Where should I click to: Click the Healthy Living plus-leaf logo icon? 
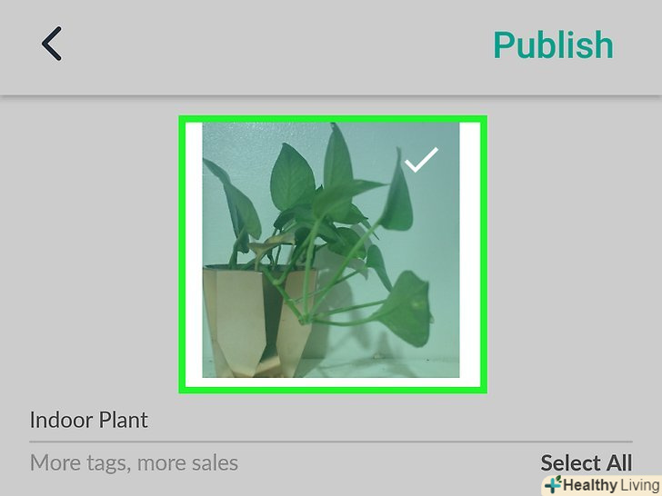552,485
